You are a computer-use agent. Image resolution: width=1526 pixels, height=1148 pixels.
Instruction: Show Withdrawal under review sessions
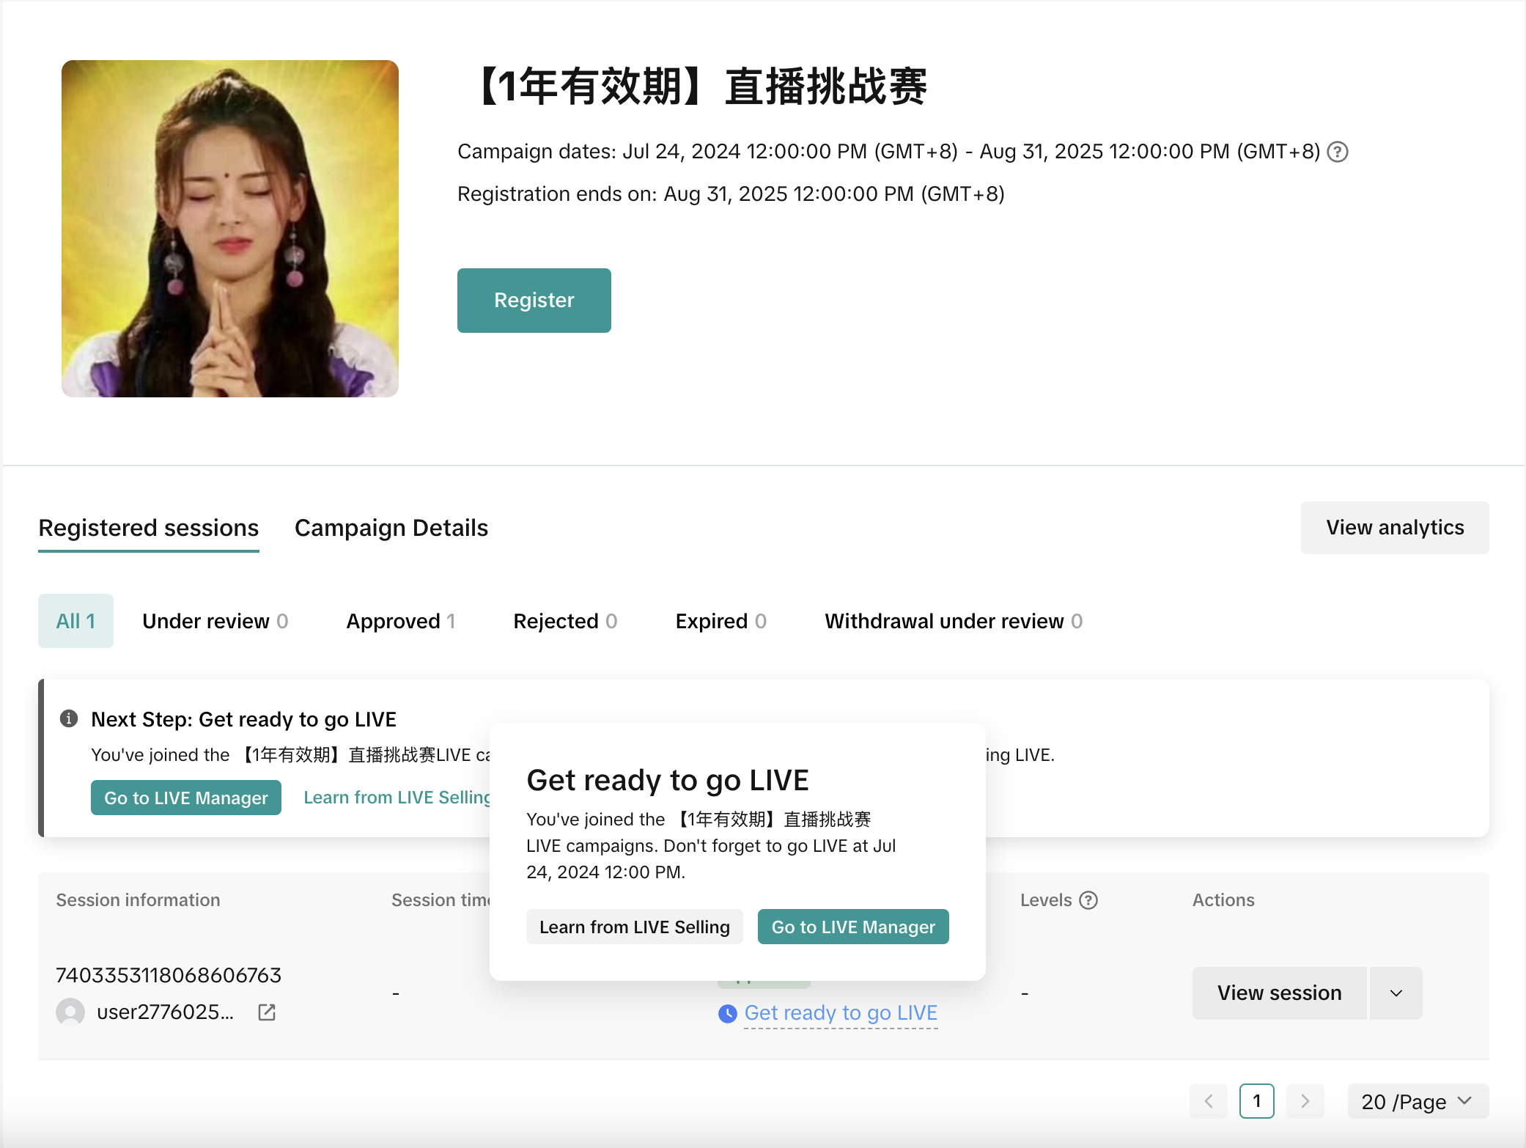tap(953, 621)
